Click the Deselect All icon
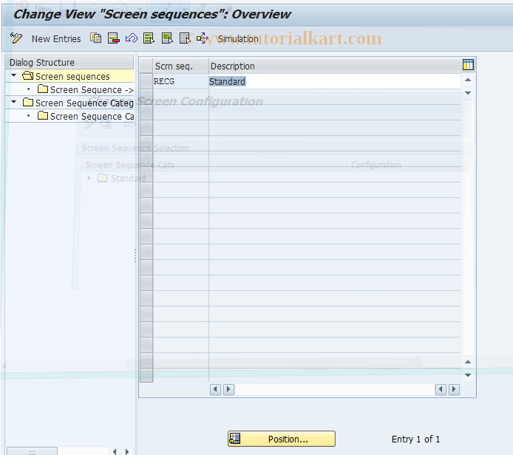The height and width of the screenshot is (455, 513). click(185, 38)
